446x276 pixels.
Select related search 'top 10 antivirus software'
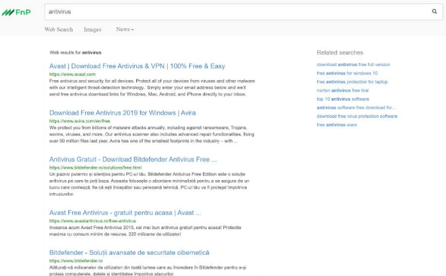pos(342,99)
